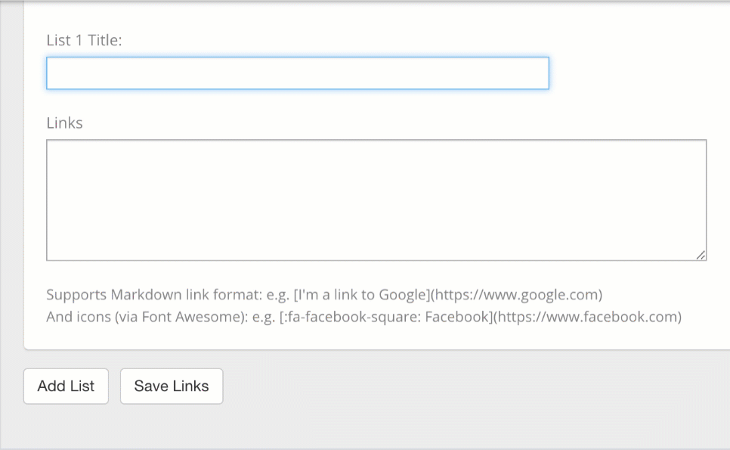Click the word "Supports" starting the hint
Viewport: 730px width, 450px height.
76,294
